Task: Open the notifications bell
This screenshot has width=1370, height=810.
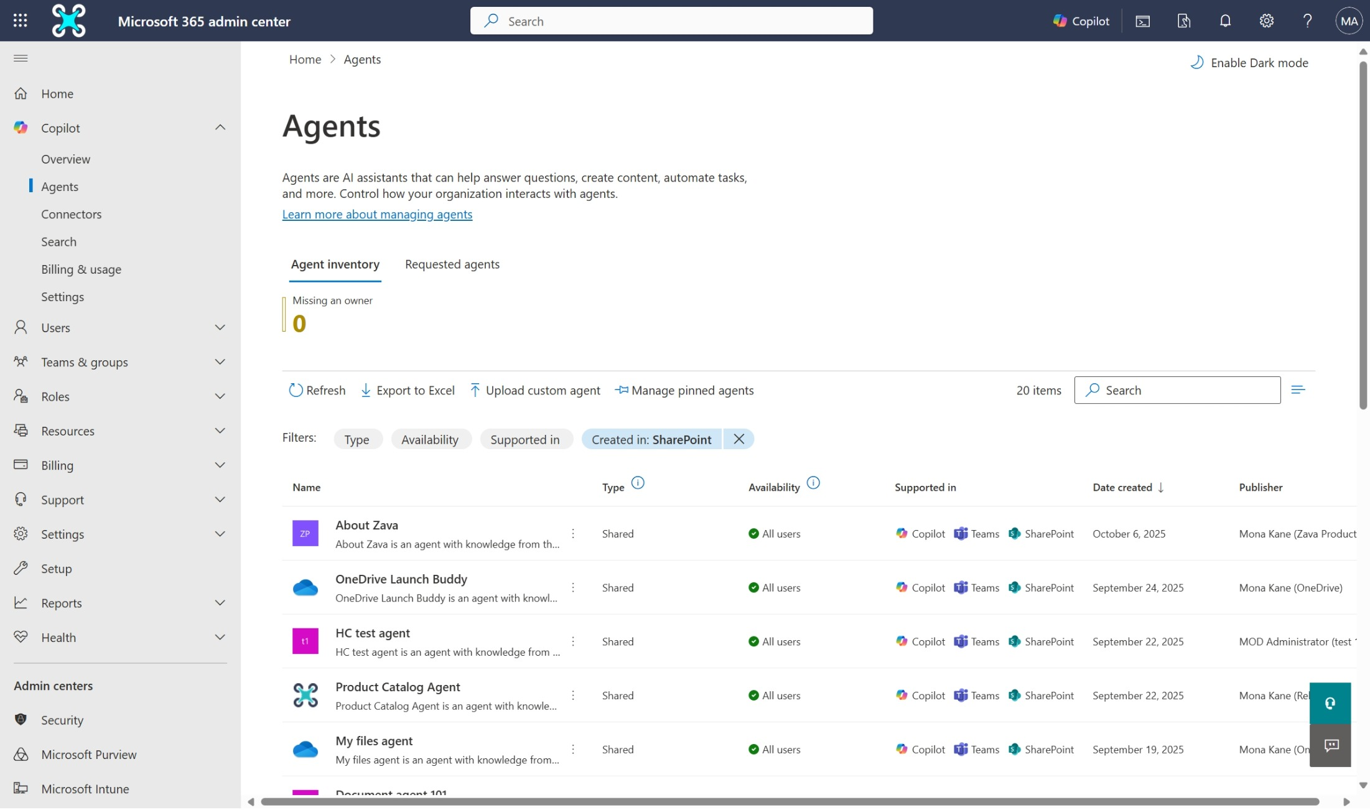Action: (1224, 21)
